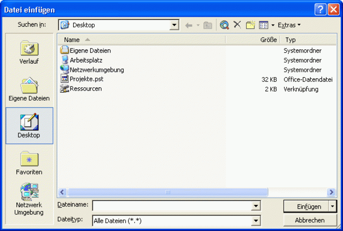The width and height of the screenshot is (343, 231).
Task: Open Favoriten in the places bar
Action: tap(29, 163)
